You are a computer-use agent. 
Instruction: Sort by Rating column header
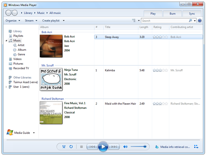[x=161, y=27]
